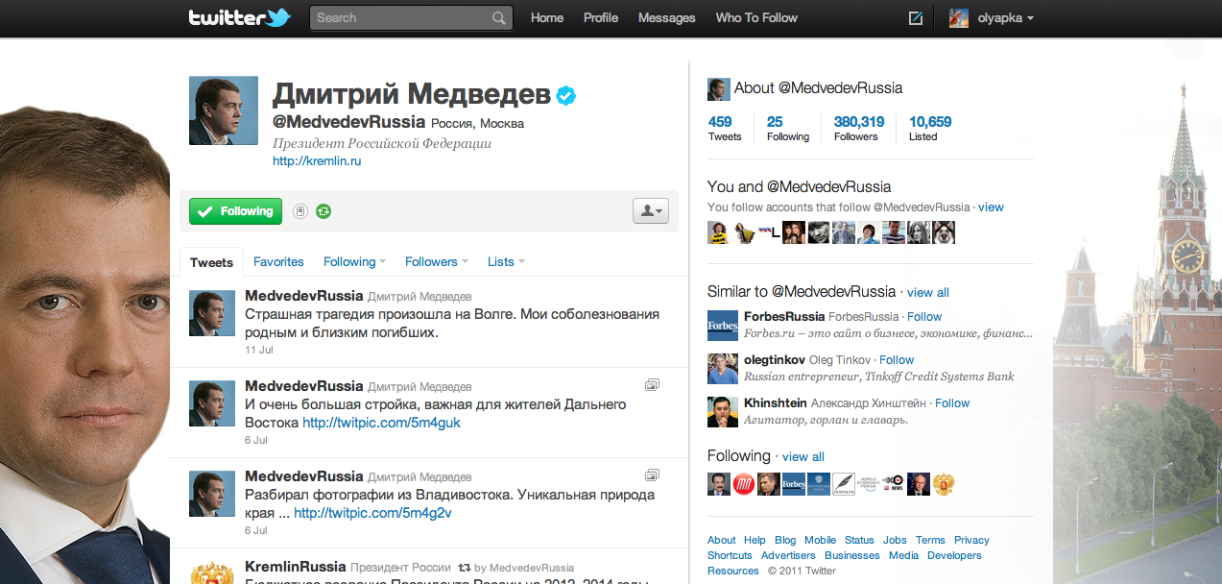Screen dimensions: 1222x584
Task: Open the About footer link
Action: (721, 540)
